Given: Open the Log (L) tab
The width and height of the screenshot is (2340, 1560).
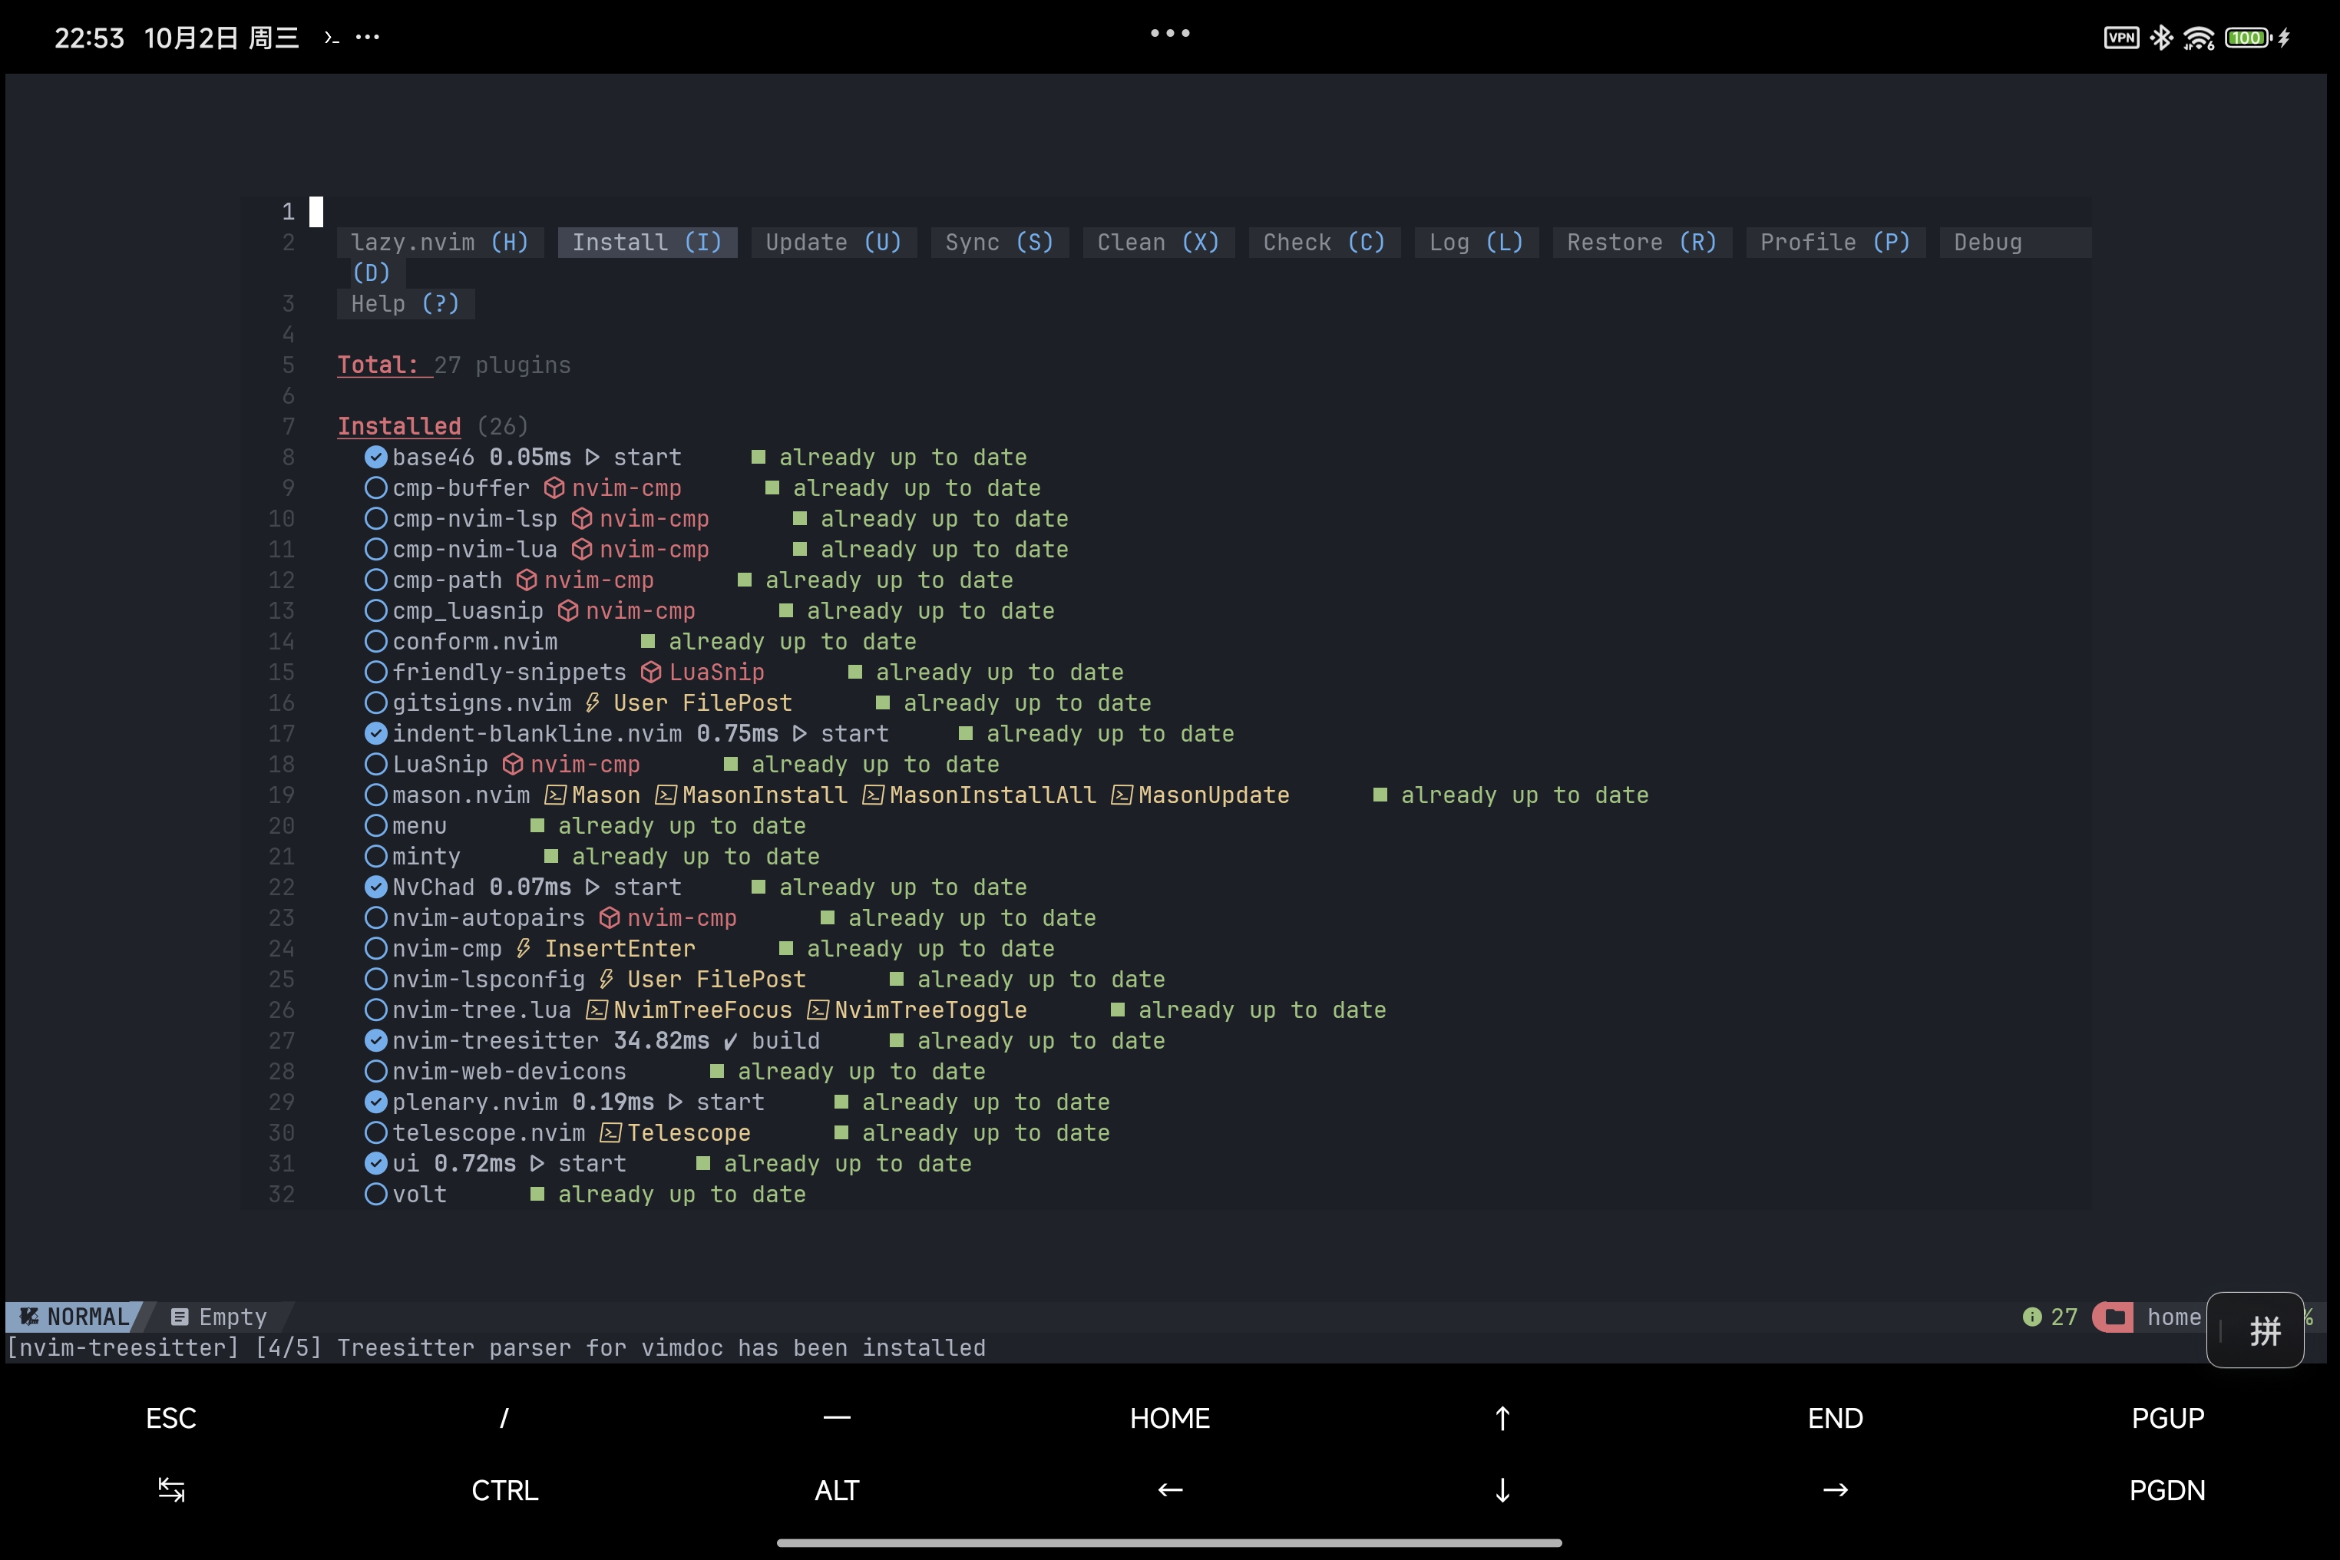Looking at the screenshot, I should click(x=1476, y=242).
